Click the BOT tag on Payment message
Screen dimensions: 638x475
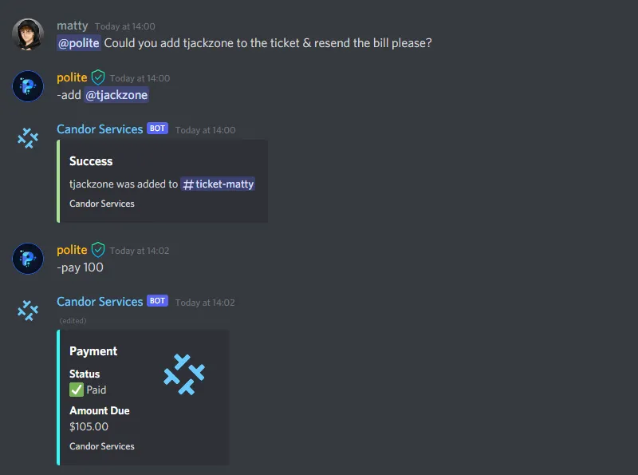157,301
